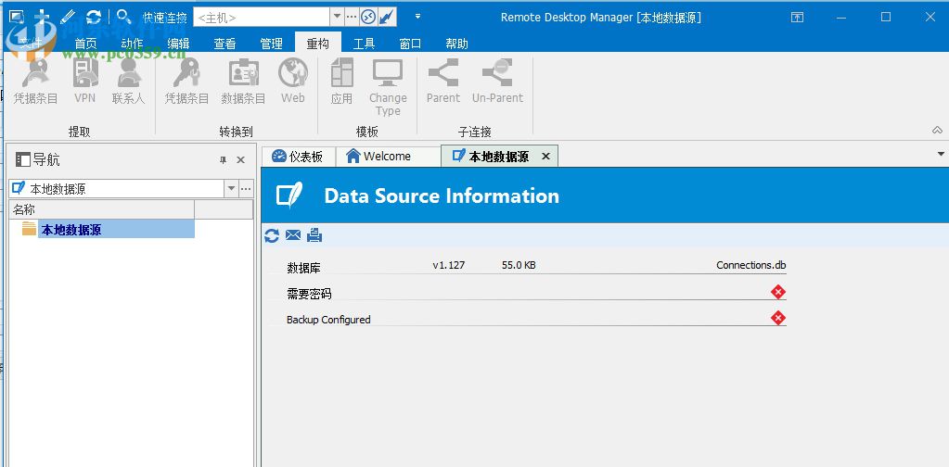This screenshot has height=467, width=949.
Task: Click the 需要密码 row label
Action: tap(309, 294)
